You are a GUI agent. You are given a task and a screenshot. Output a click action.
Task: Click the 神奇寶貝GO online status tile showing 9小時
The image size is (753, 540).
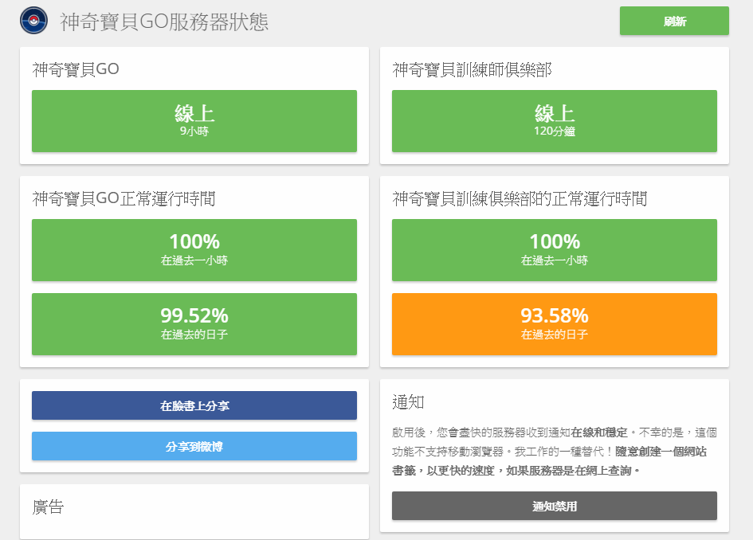click(x=194, y=121)
